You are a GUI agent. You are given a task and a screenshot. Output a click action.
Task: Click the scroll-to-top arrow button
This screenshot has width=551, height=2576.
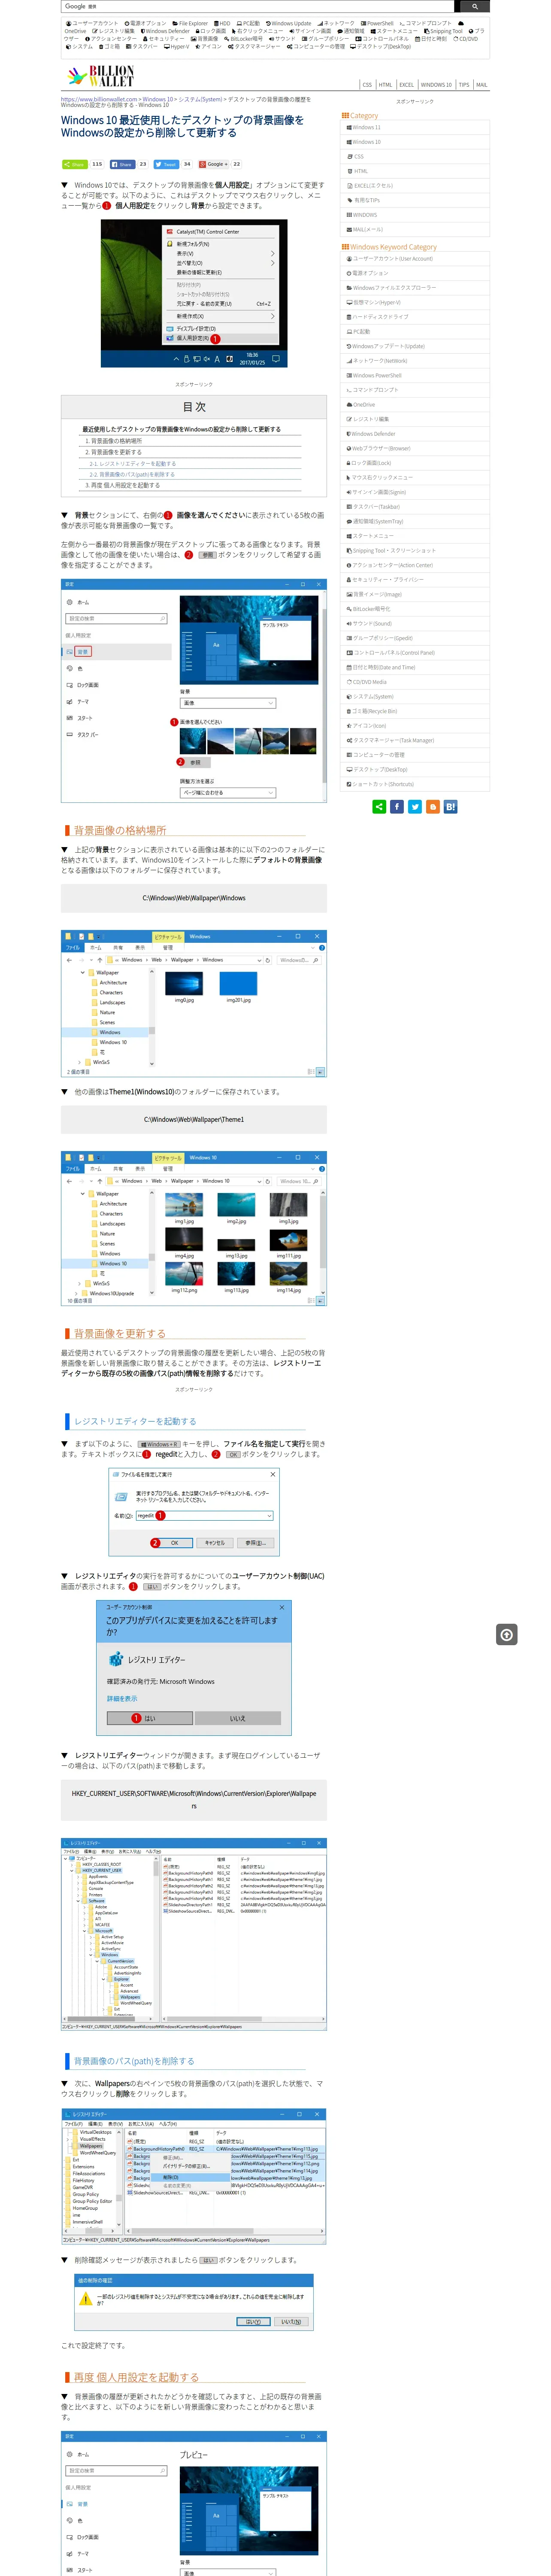pyautogui.click(x=507, y=1635)
